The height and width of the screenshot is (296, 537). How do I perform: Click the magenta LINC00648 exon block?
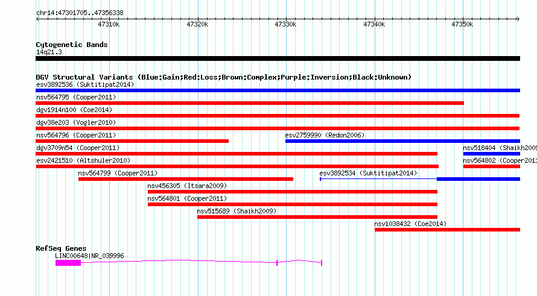(68, 263)
